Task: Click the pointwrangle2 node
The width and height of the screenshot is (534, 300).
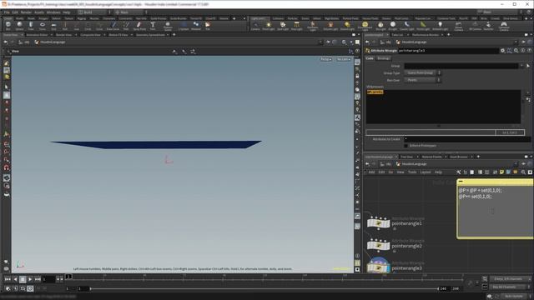Action: coord(378,246)
